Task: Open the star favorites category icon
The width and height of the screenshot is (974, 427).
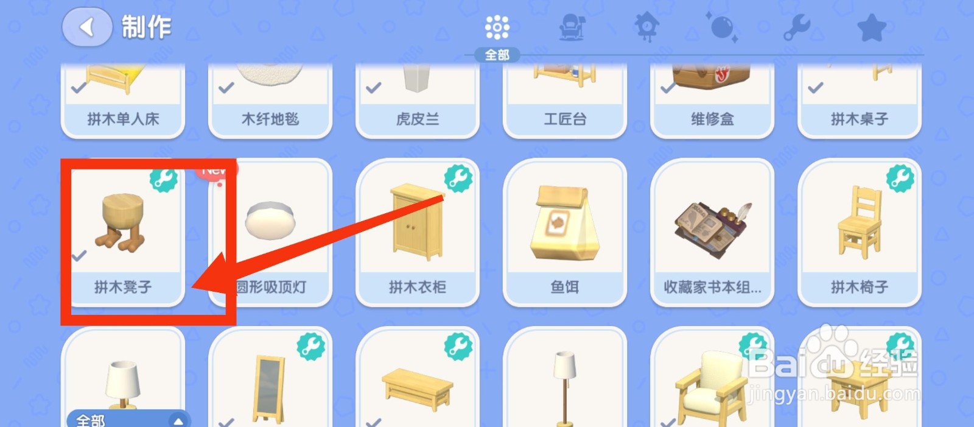Action: coord(872,27)
